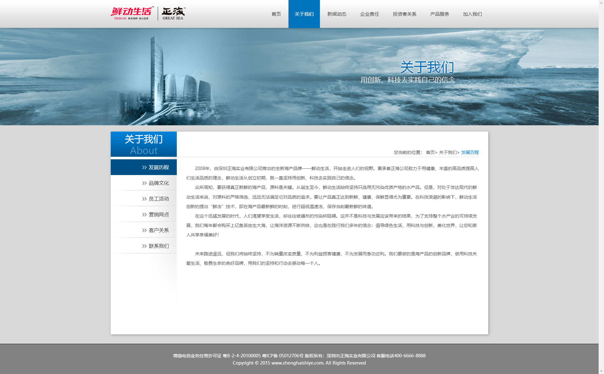Click double-chevron icon beside 营销网点

coord(144,215)
